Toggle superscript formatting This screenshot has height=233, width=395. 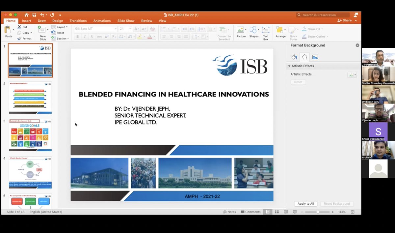click(x=107, y=37)
